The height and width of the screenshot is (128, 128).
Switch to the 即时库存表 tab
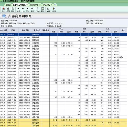[x=35, y=5]
